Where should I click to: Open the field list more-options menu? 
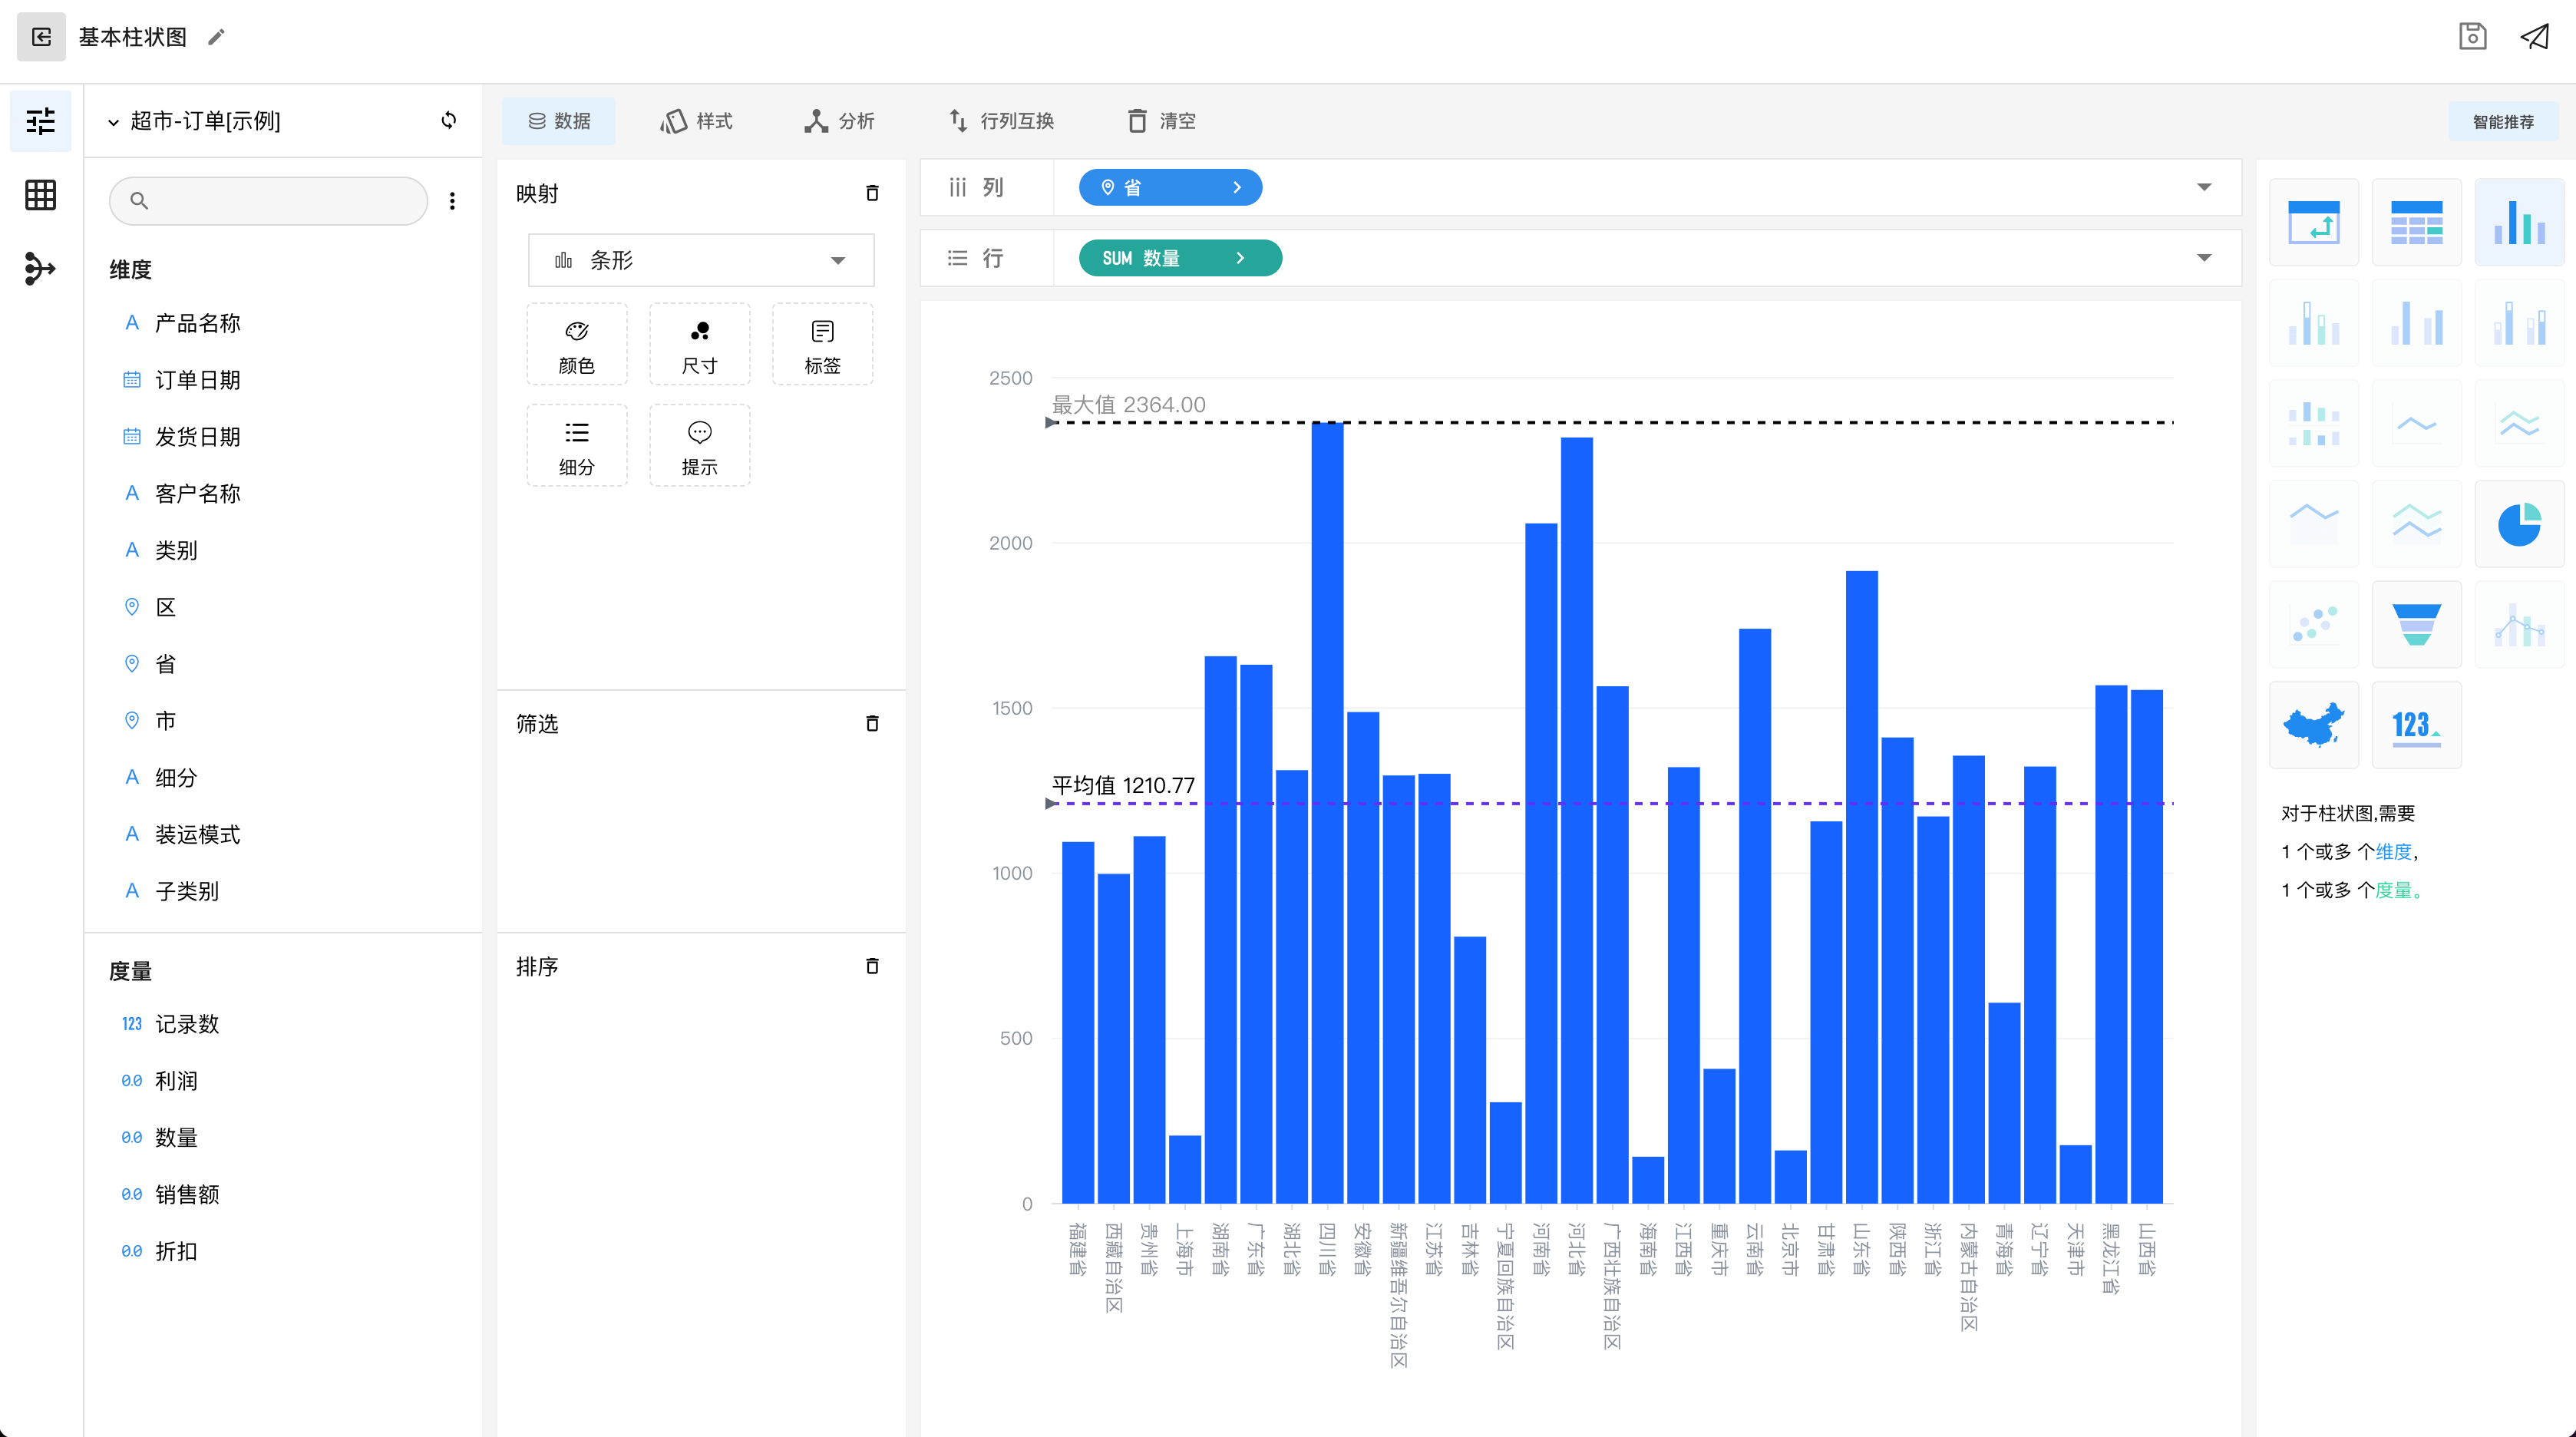452,201
